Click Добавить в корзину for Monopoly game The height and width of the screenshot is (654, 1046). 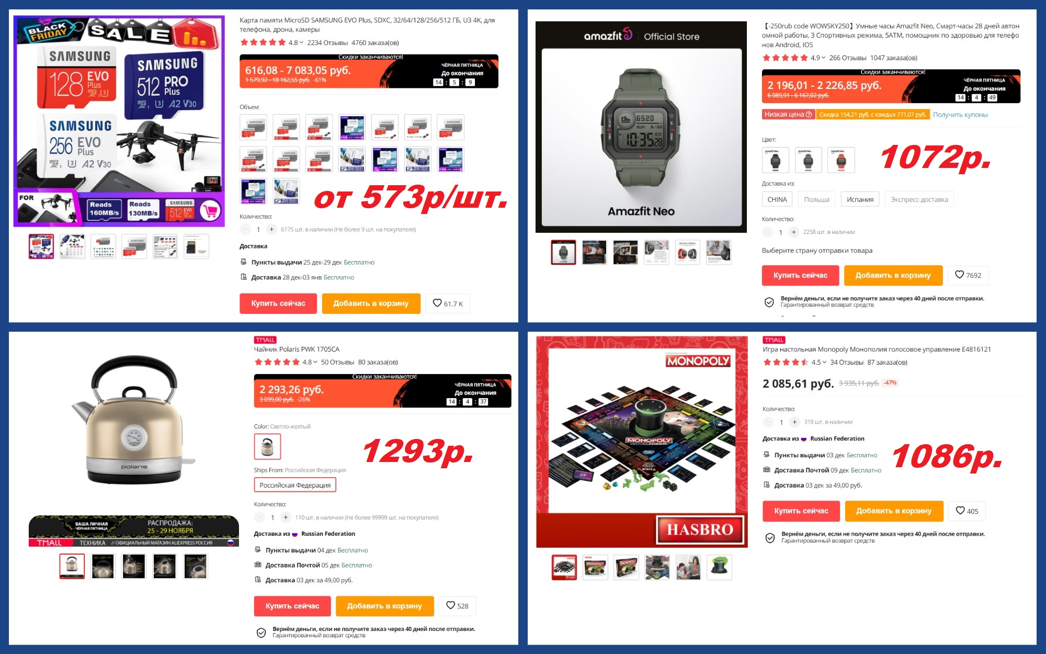click(894, 511)
